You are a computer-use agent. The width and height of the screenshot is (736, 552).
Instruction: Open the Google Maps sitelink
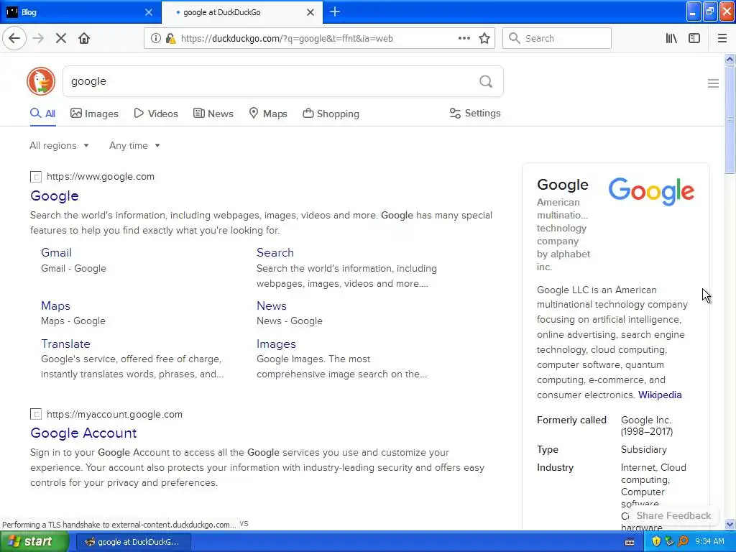(55, 305)
